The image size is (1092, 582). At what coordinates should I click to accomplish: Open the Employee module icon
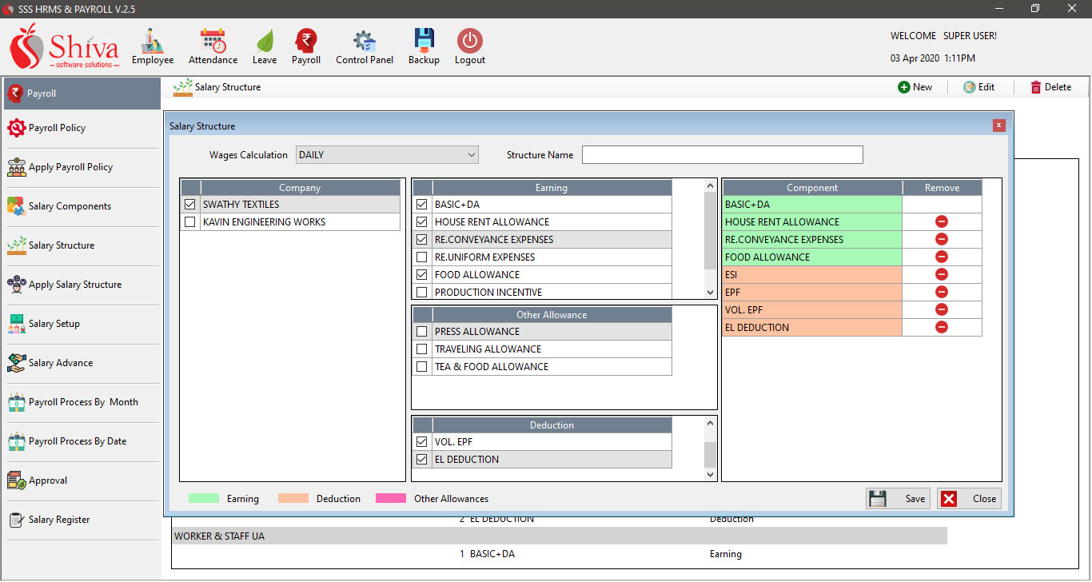[152, 42]
